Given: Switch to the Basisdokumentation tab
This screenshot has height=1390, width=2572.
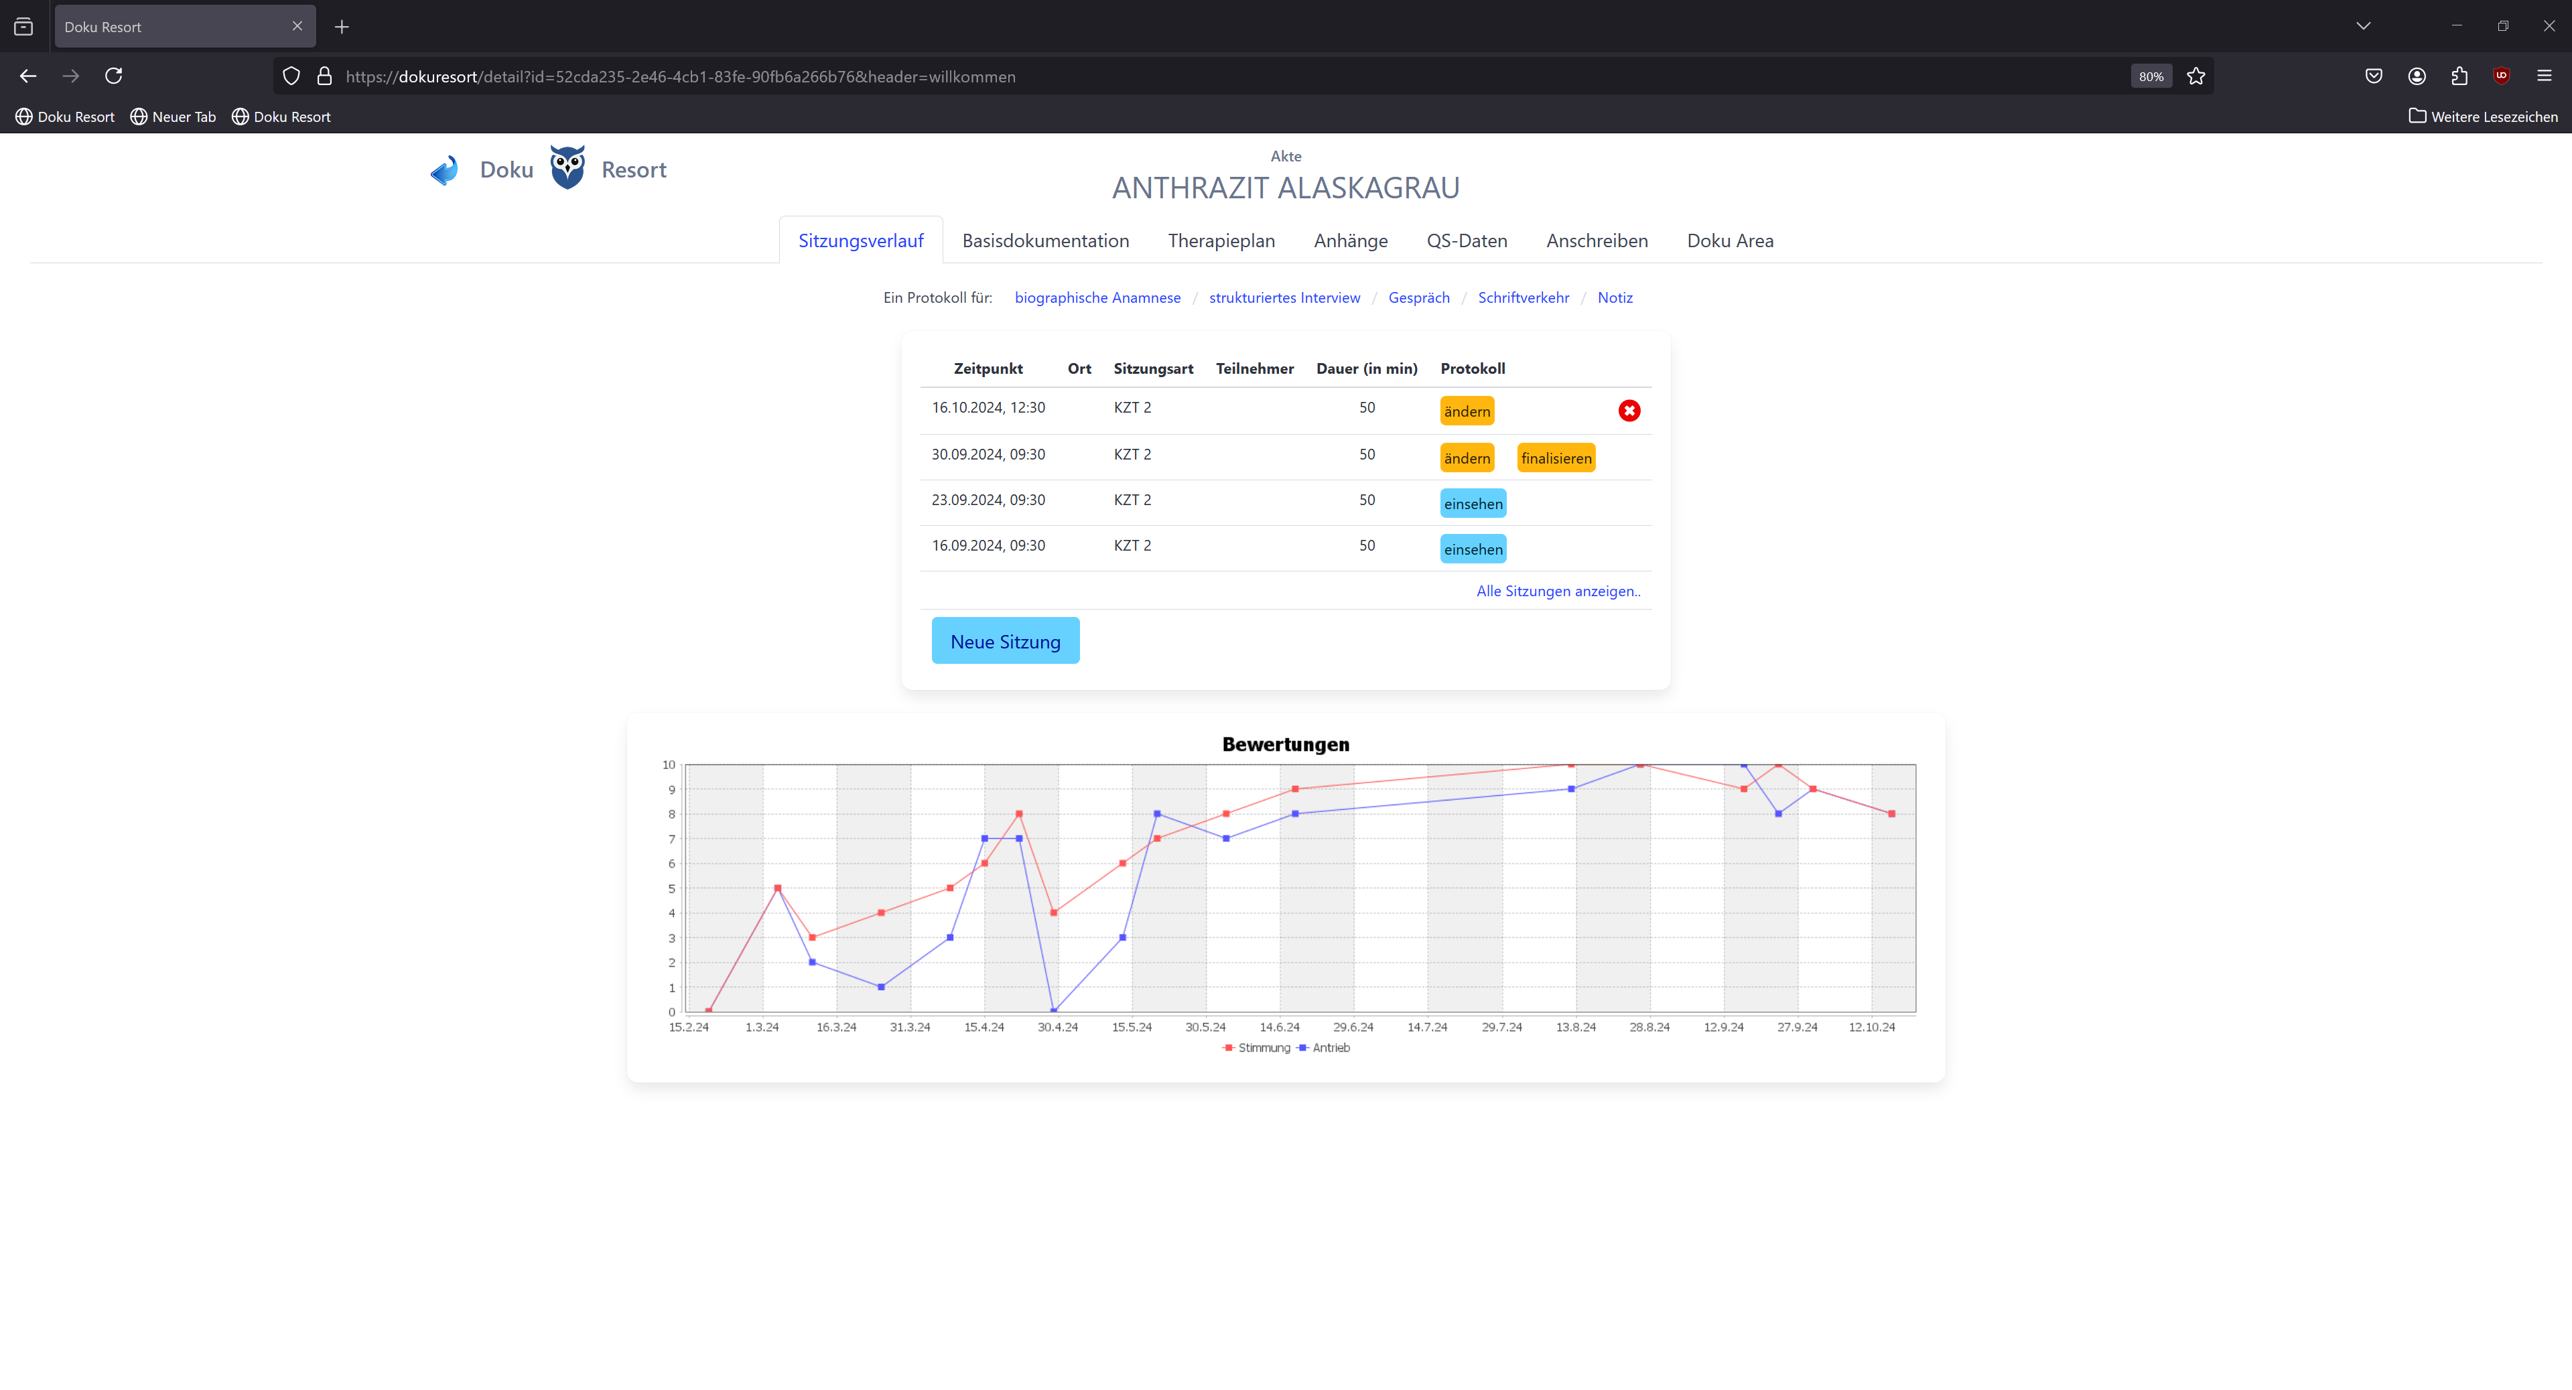Looking at the screenshot, I should pyautogui.click(x=1044, y=240).
